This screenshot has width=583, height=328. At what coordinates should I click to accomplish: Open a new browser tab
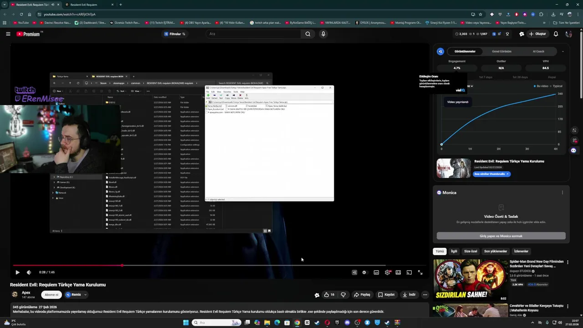pos(120,5)
